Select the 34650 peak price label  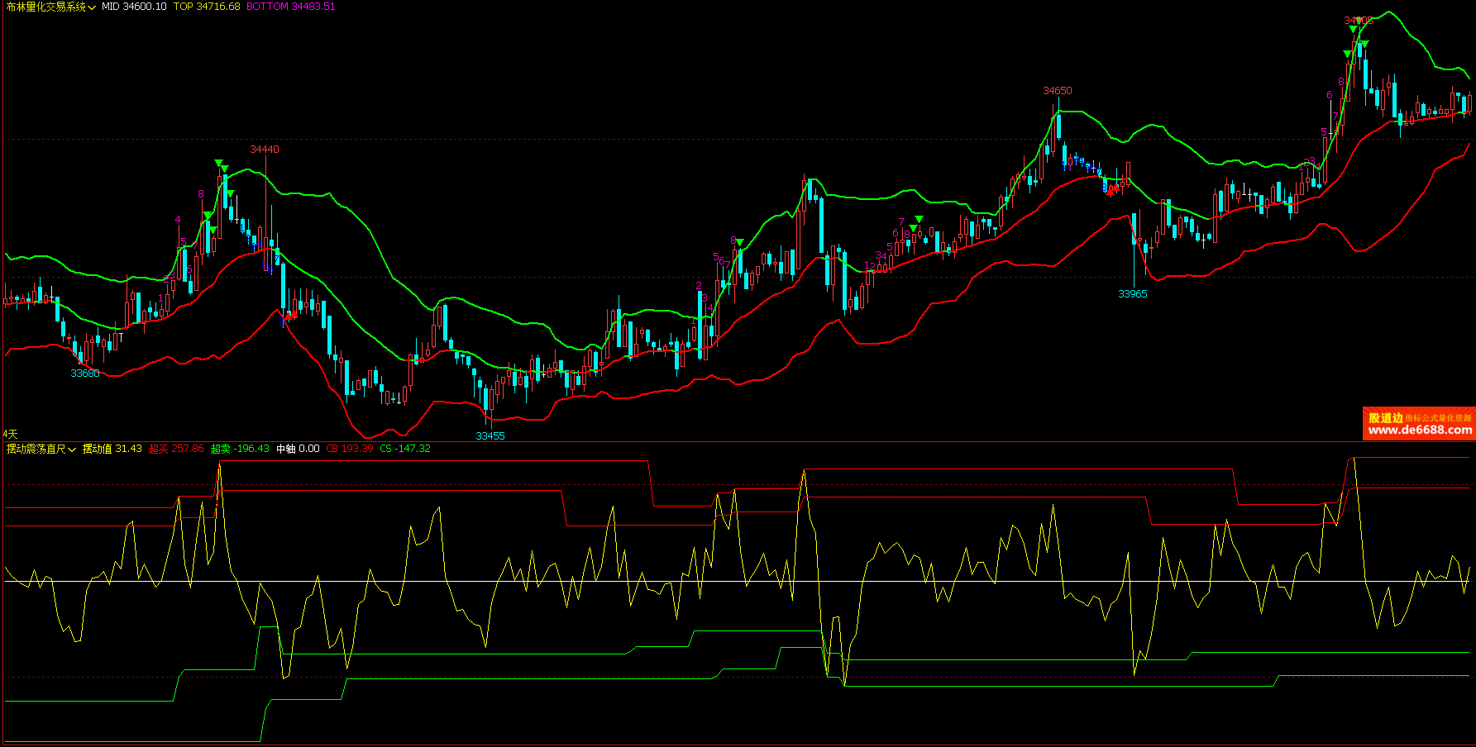click(x=1057, y=91)
